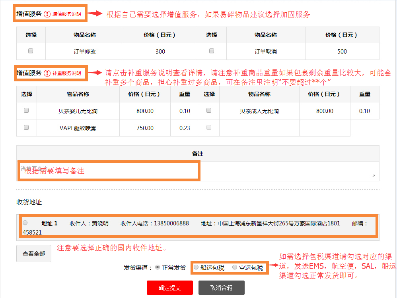
Task: Select the 地址 1 radio button
Action: 25,223
